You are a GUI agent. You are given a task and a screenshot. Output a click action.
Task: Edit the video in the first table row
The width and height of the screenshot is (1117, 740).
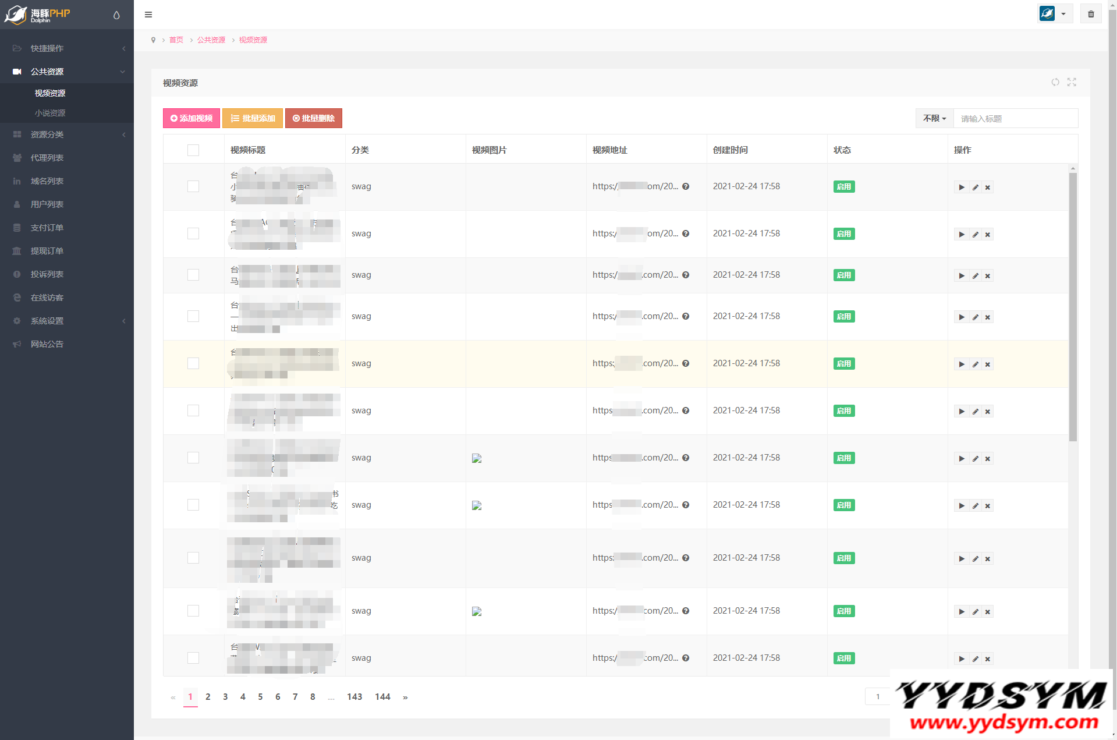tap(975, 187)
